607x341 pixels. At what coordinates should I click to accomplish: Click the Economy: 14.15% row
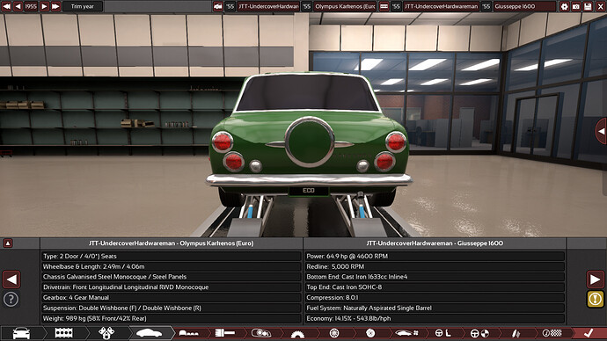pyautogui.click(x=435, y=318)
